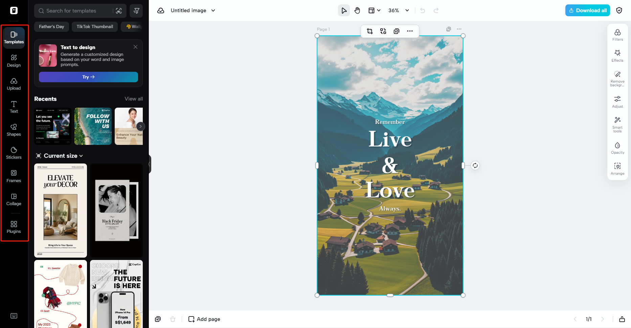Image resolution: width=631 pixels, height=328 pixels.
Task: Choose the Black Friday template
Action: point(116,211)
